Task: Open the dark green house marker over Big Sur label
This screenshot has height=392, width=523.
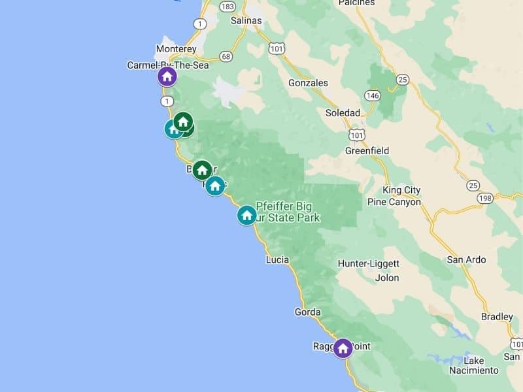Action: (x=202, y=171)
